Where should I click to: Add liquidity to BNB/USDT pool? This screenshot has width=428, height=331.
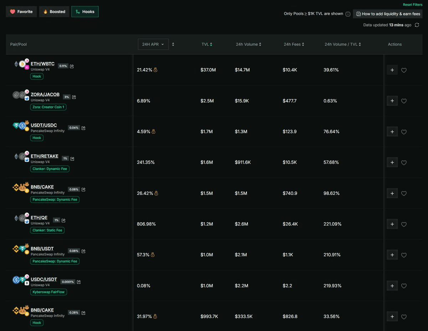[392, 255]
